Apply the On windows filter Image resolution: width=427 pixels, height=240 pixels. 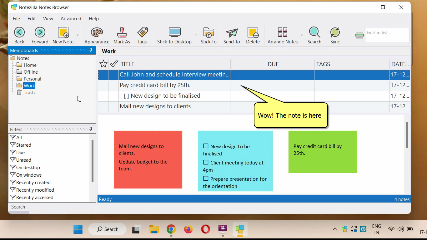point(26,175)
